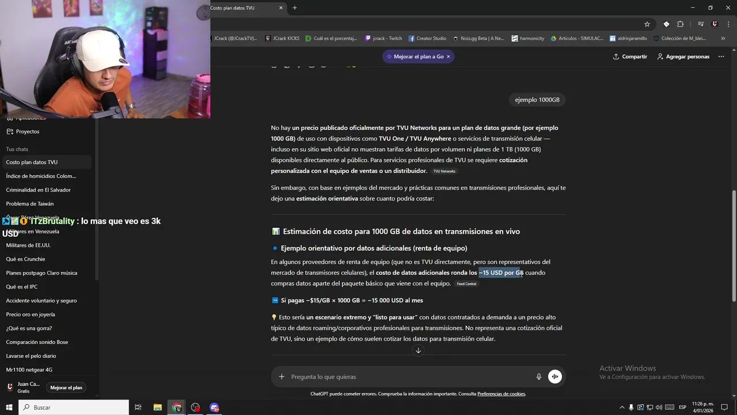Open the Accidente voluntario y seguro chat

[46, 301]
